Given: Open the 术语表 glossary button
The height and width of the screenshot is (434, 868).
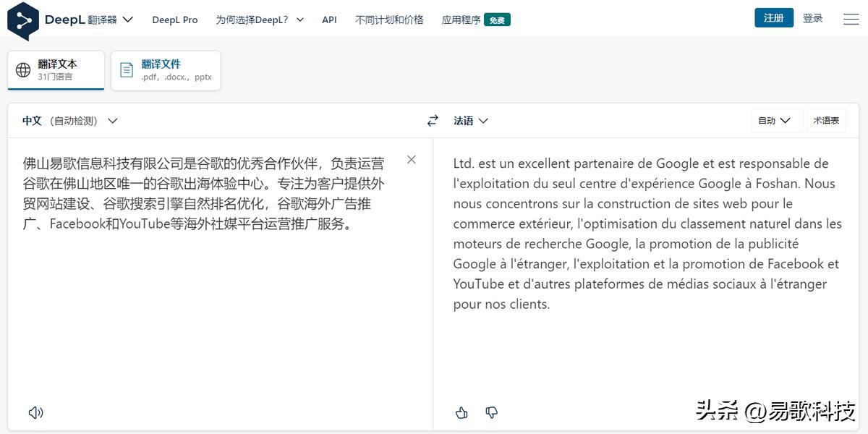Looking at the screenshot, I should click(x=826, y=121).
